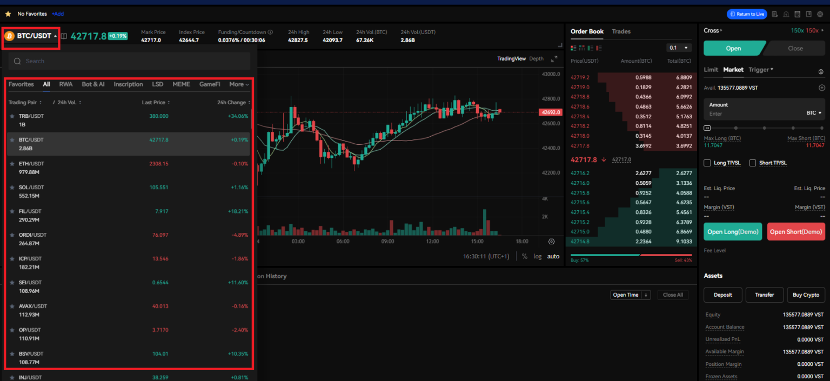
Task: Open the calculator icon near the settings gear
Action: [798, 14]
